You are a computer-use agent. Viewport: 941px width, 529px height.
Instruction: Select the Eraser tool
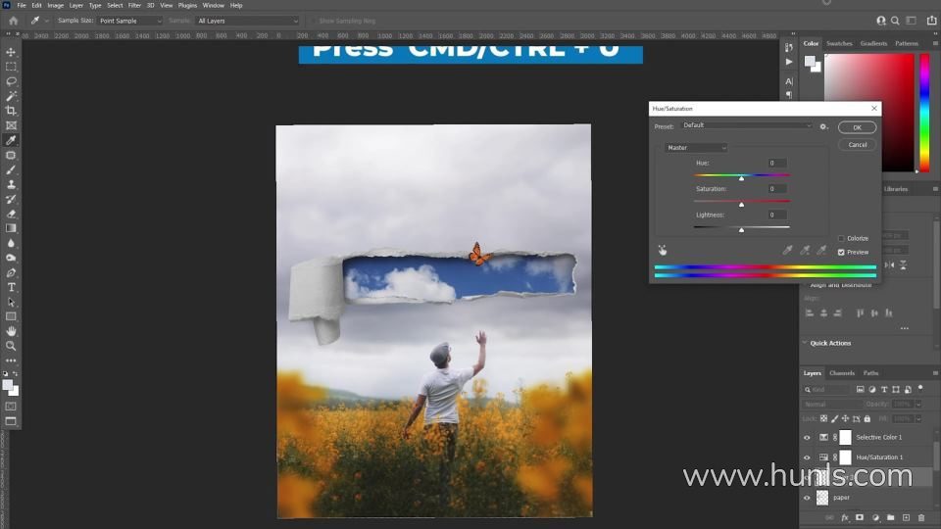tap(11, 214)
